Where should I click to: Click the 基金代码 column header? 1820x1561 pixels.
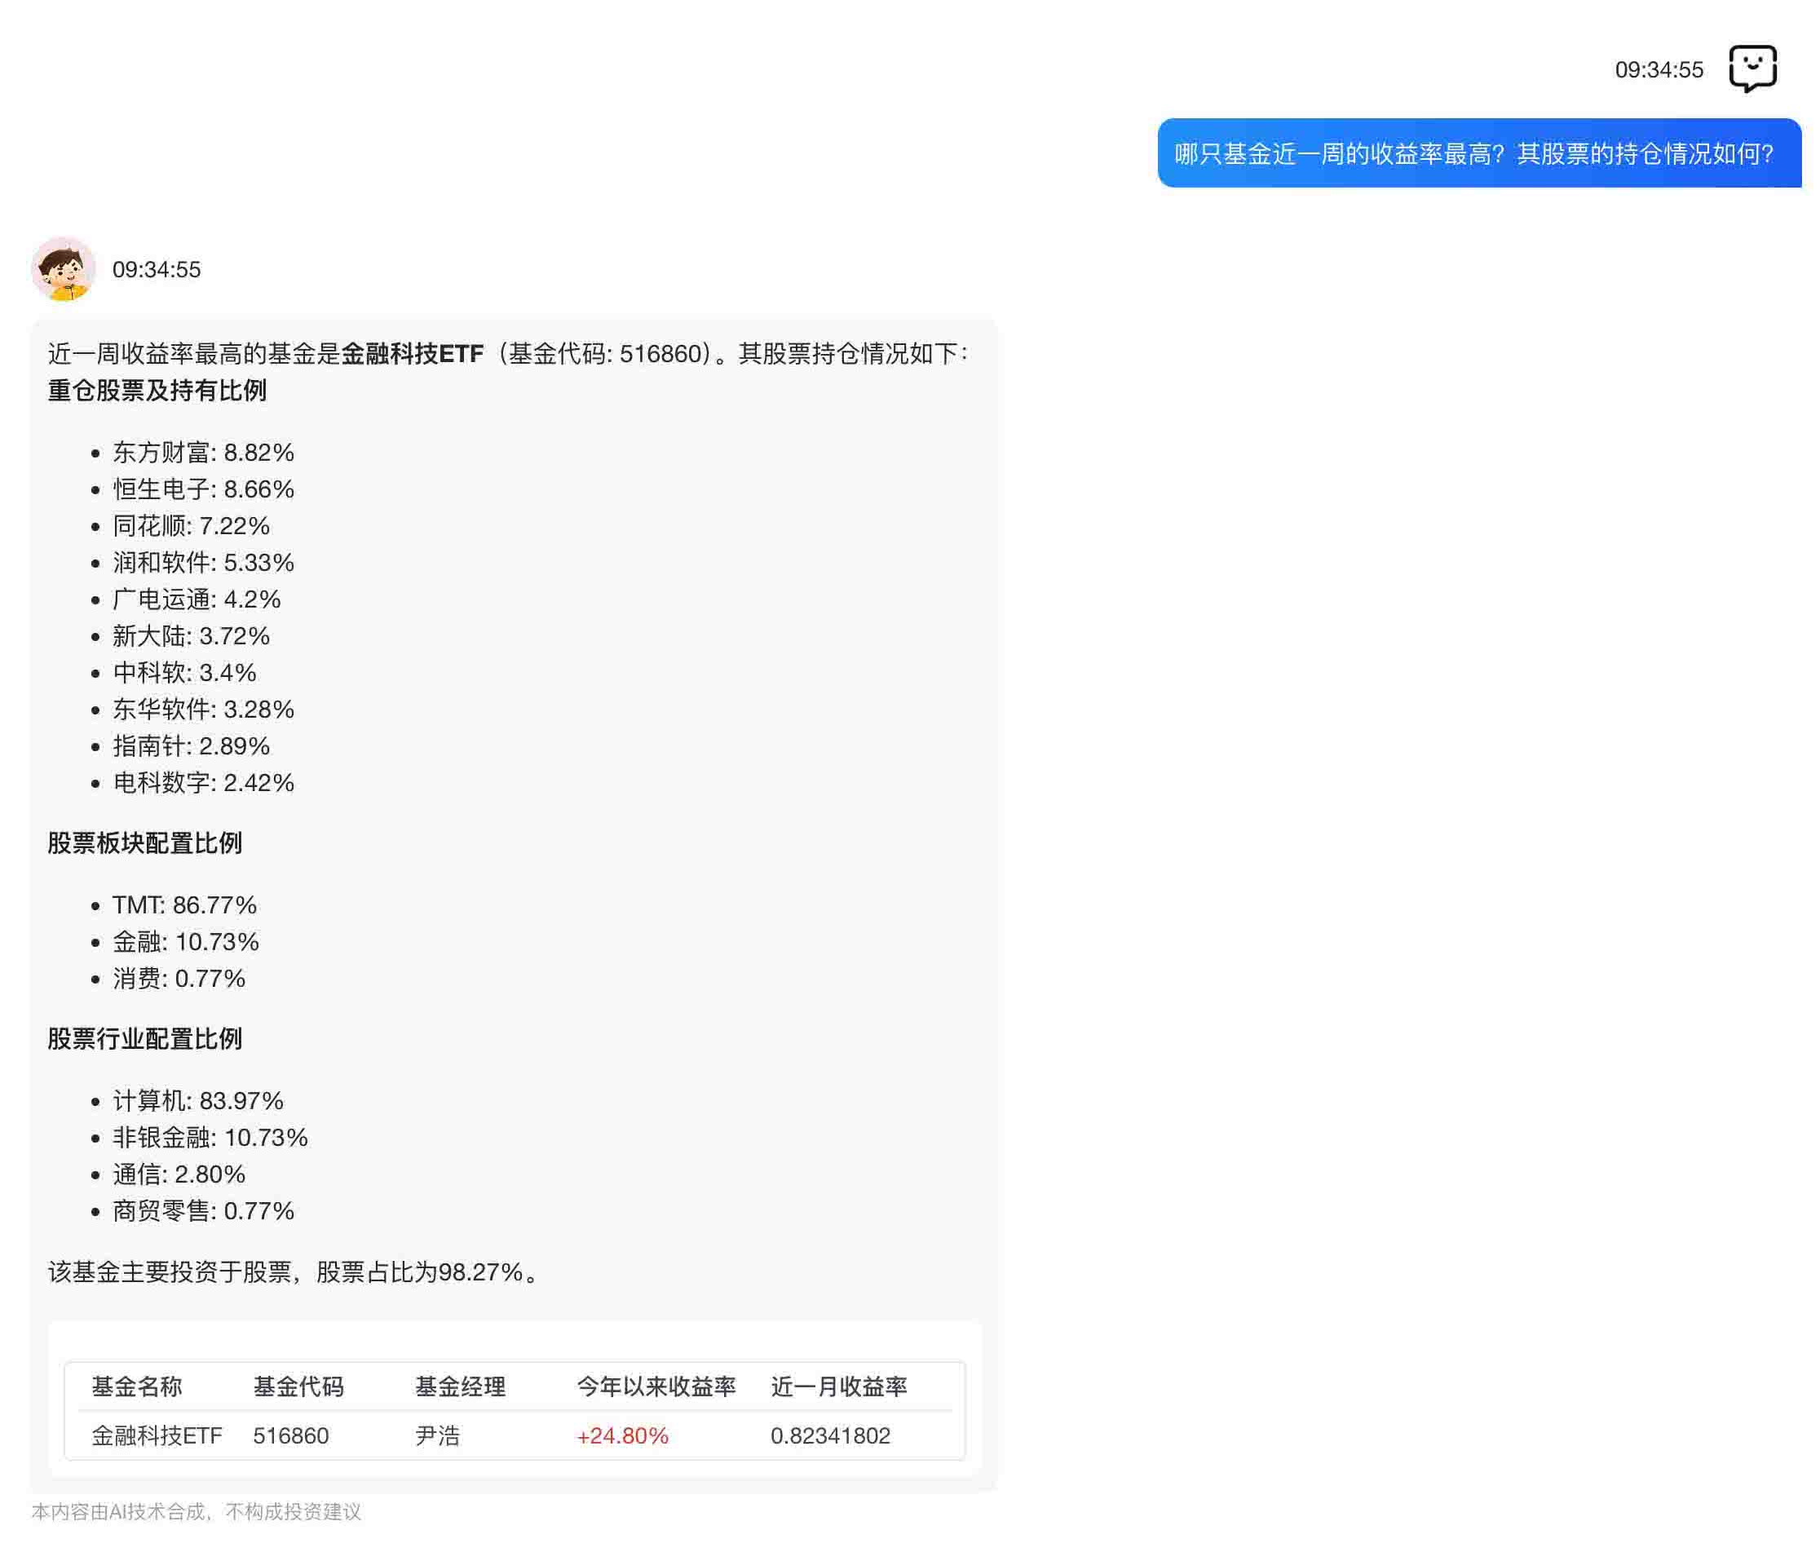298,1387
